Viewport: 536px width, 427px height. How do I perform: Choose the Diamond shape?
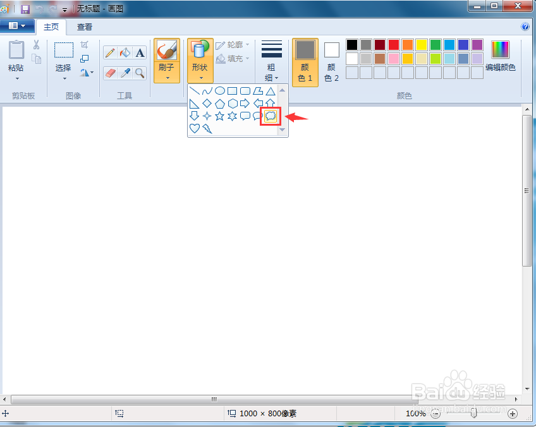tap(207, 104)
